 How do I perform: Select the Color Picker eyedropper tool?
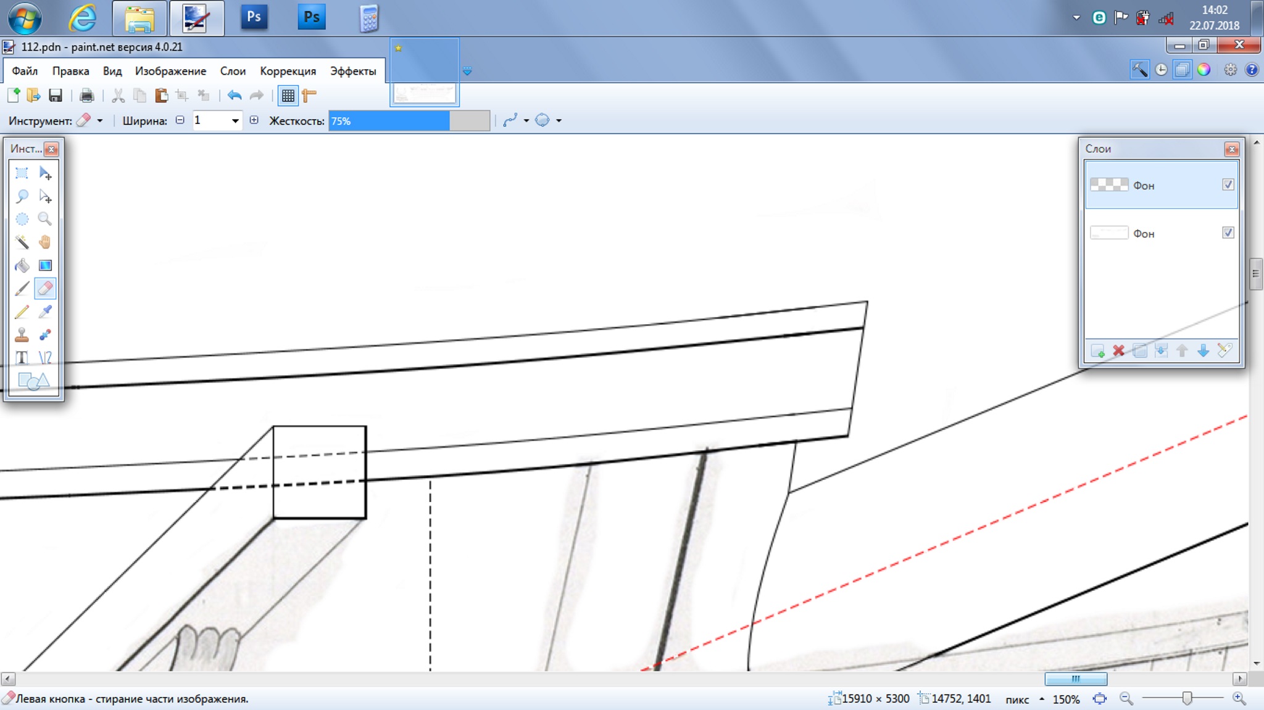[45, 312]
